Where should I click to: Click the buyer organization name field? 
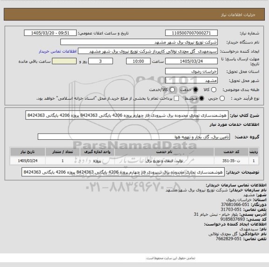pos(139,42)
